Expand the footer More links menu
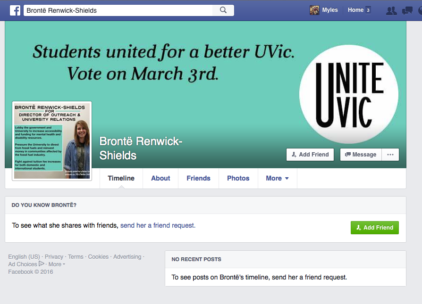This screenshot has width=422, height=304. point(56,264)
